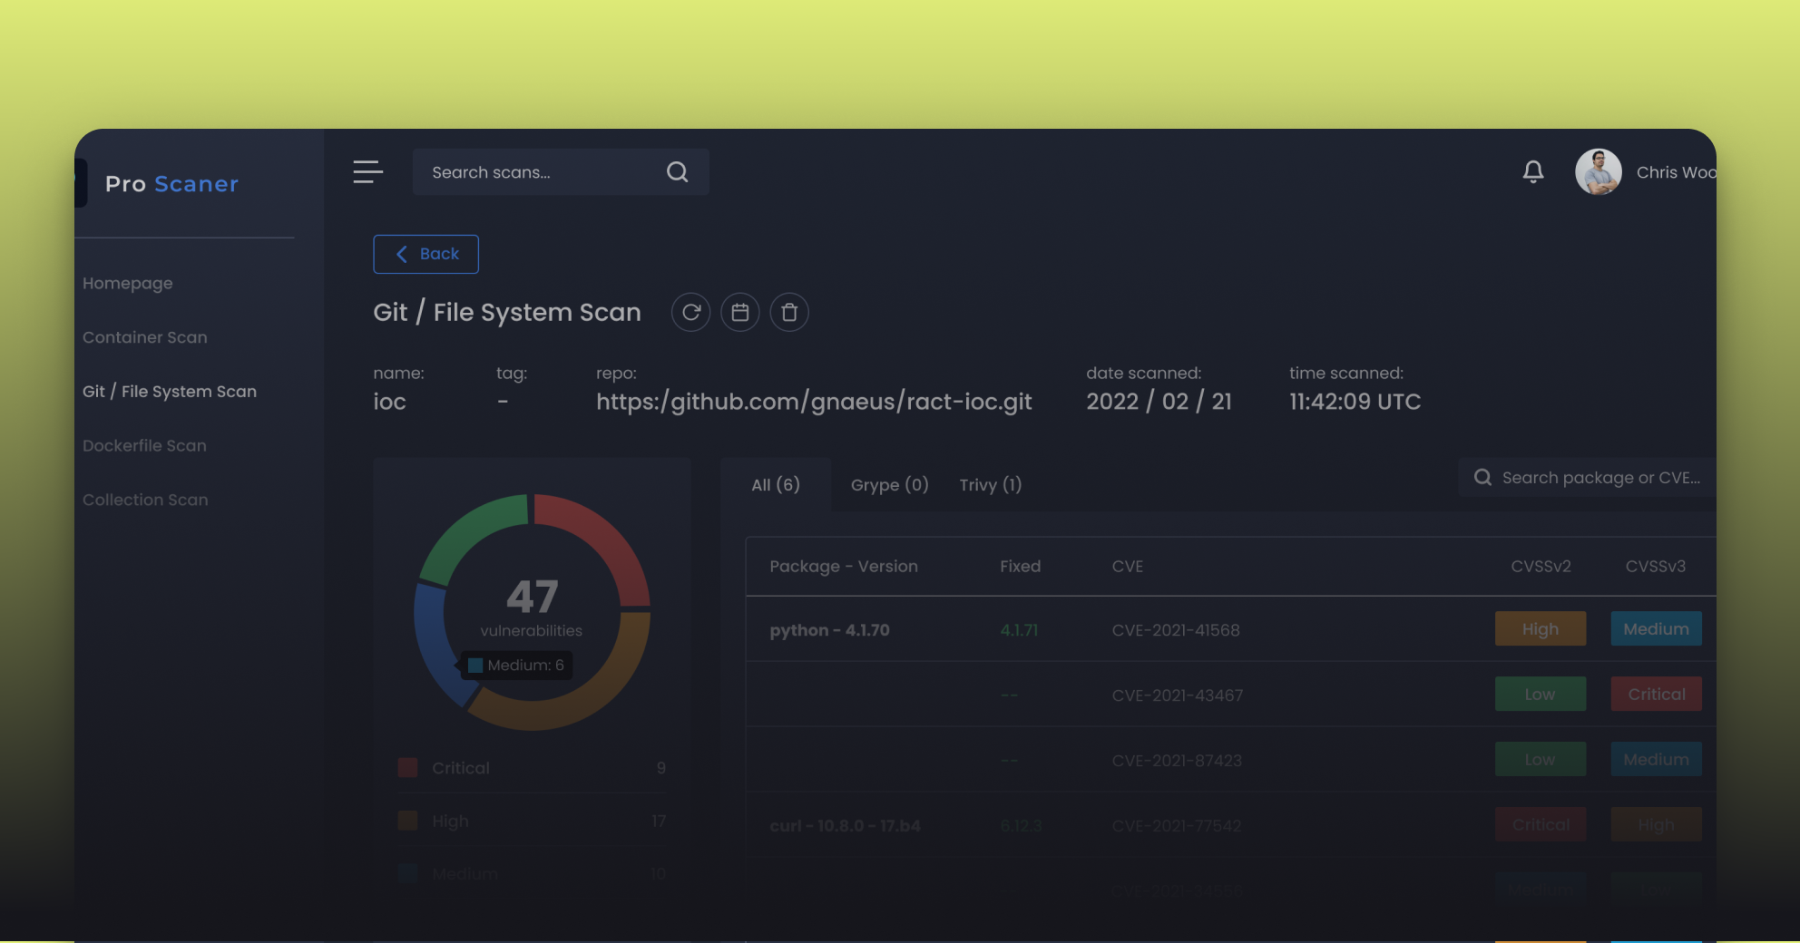1800x943 pixels.
Task: Open the hamburger menu icon
Action: pos(367,172)
